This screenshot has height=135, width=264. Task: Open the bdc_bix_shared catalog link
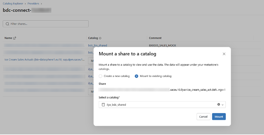[x=98, y=45]
